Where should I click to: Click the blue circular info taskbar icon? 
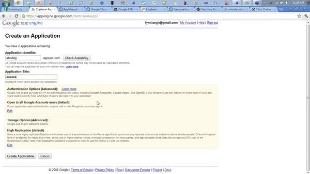102,3
